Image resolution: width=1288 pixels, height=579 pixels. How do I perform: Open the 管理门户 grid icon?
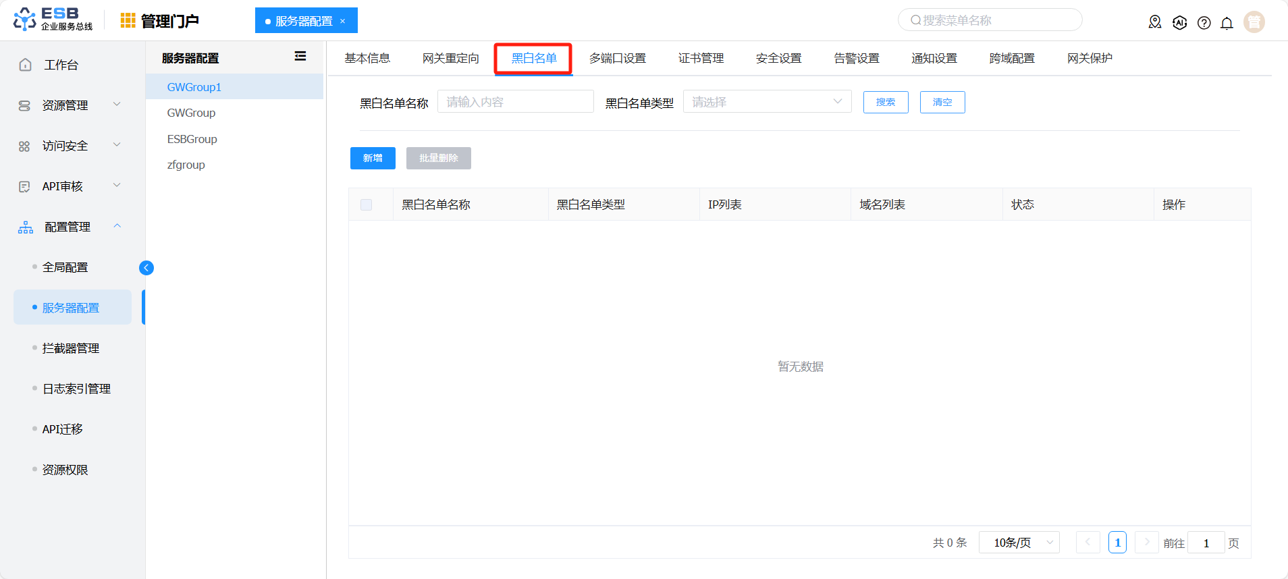point(128,21)
